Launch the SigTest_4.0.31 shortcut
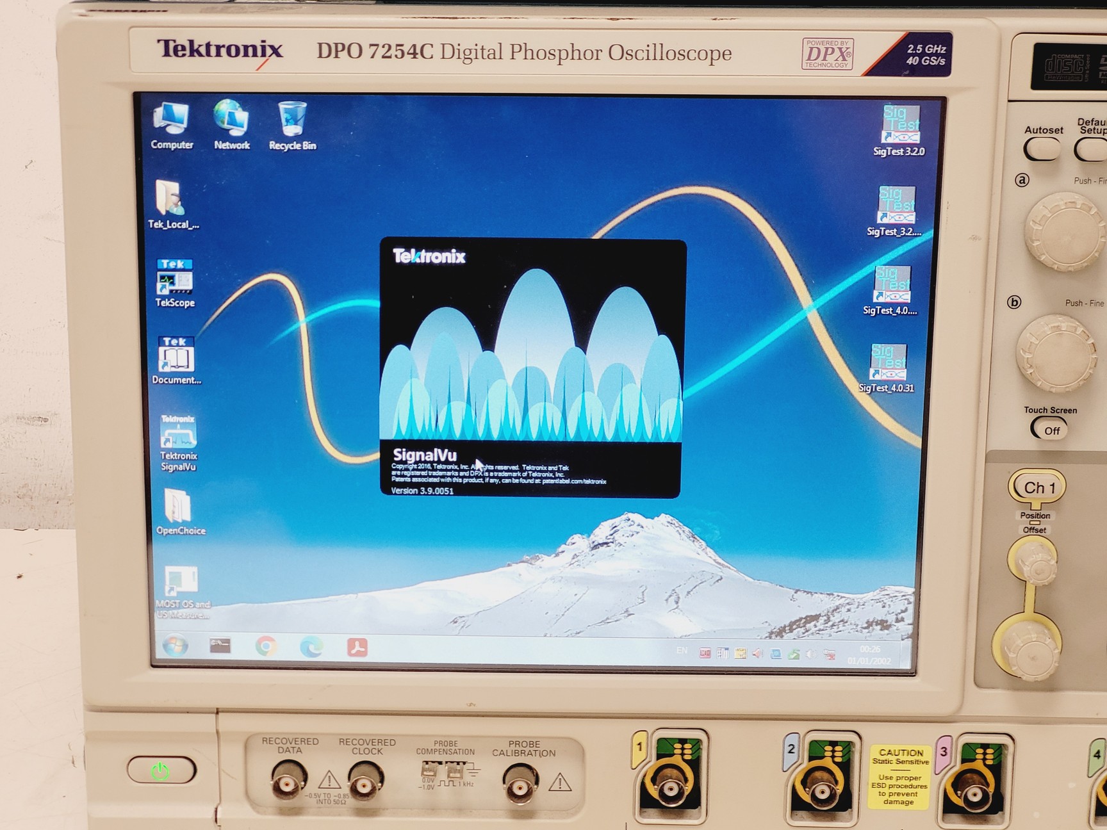The width and height of the screenshot is (1107, 830). click(x=887, y=369)
